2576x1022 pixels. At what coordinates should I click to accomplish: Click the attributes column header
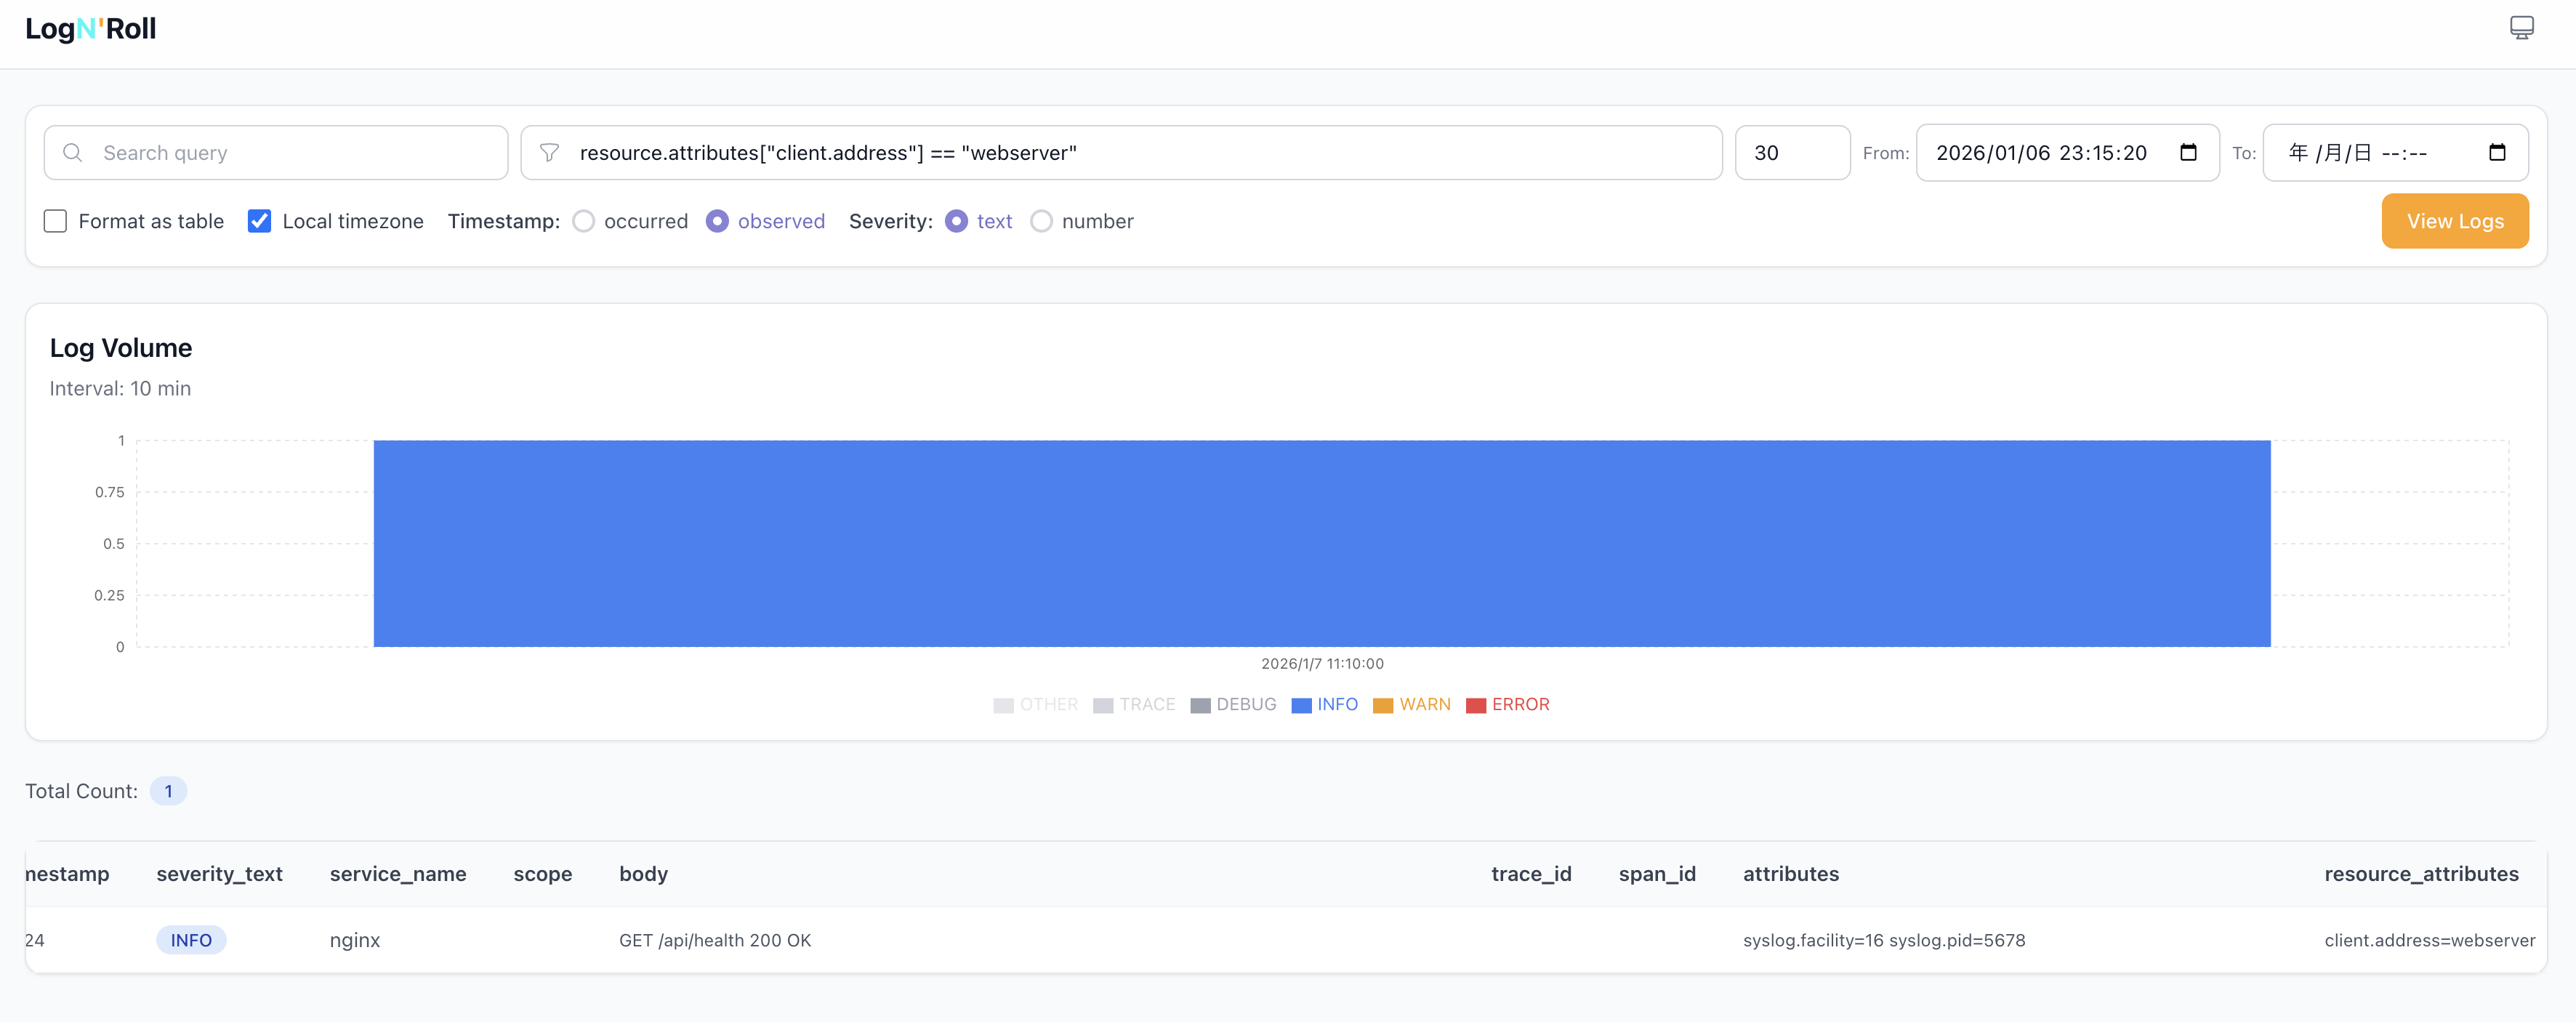[x=1790, y=874]
